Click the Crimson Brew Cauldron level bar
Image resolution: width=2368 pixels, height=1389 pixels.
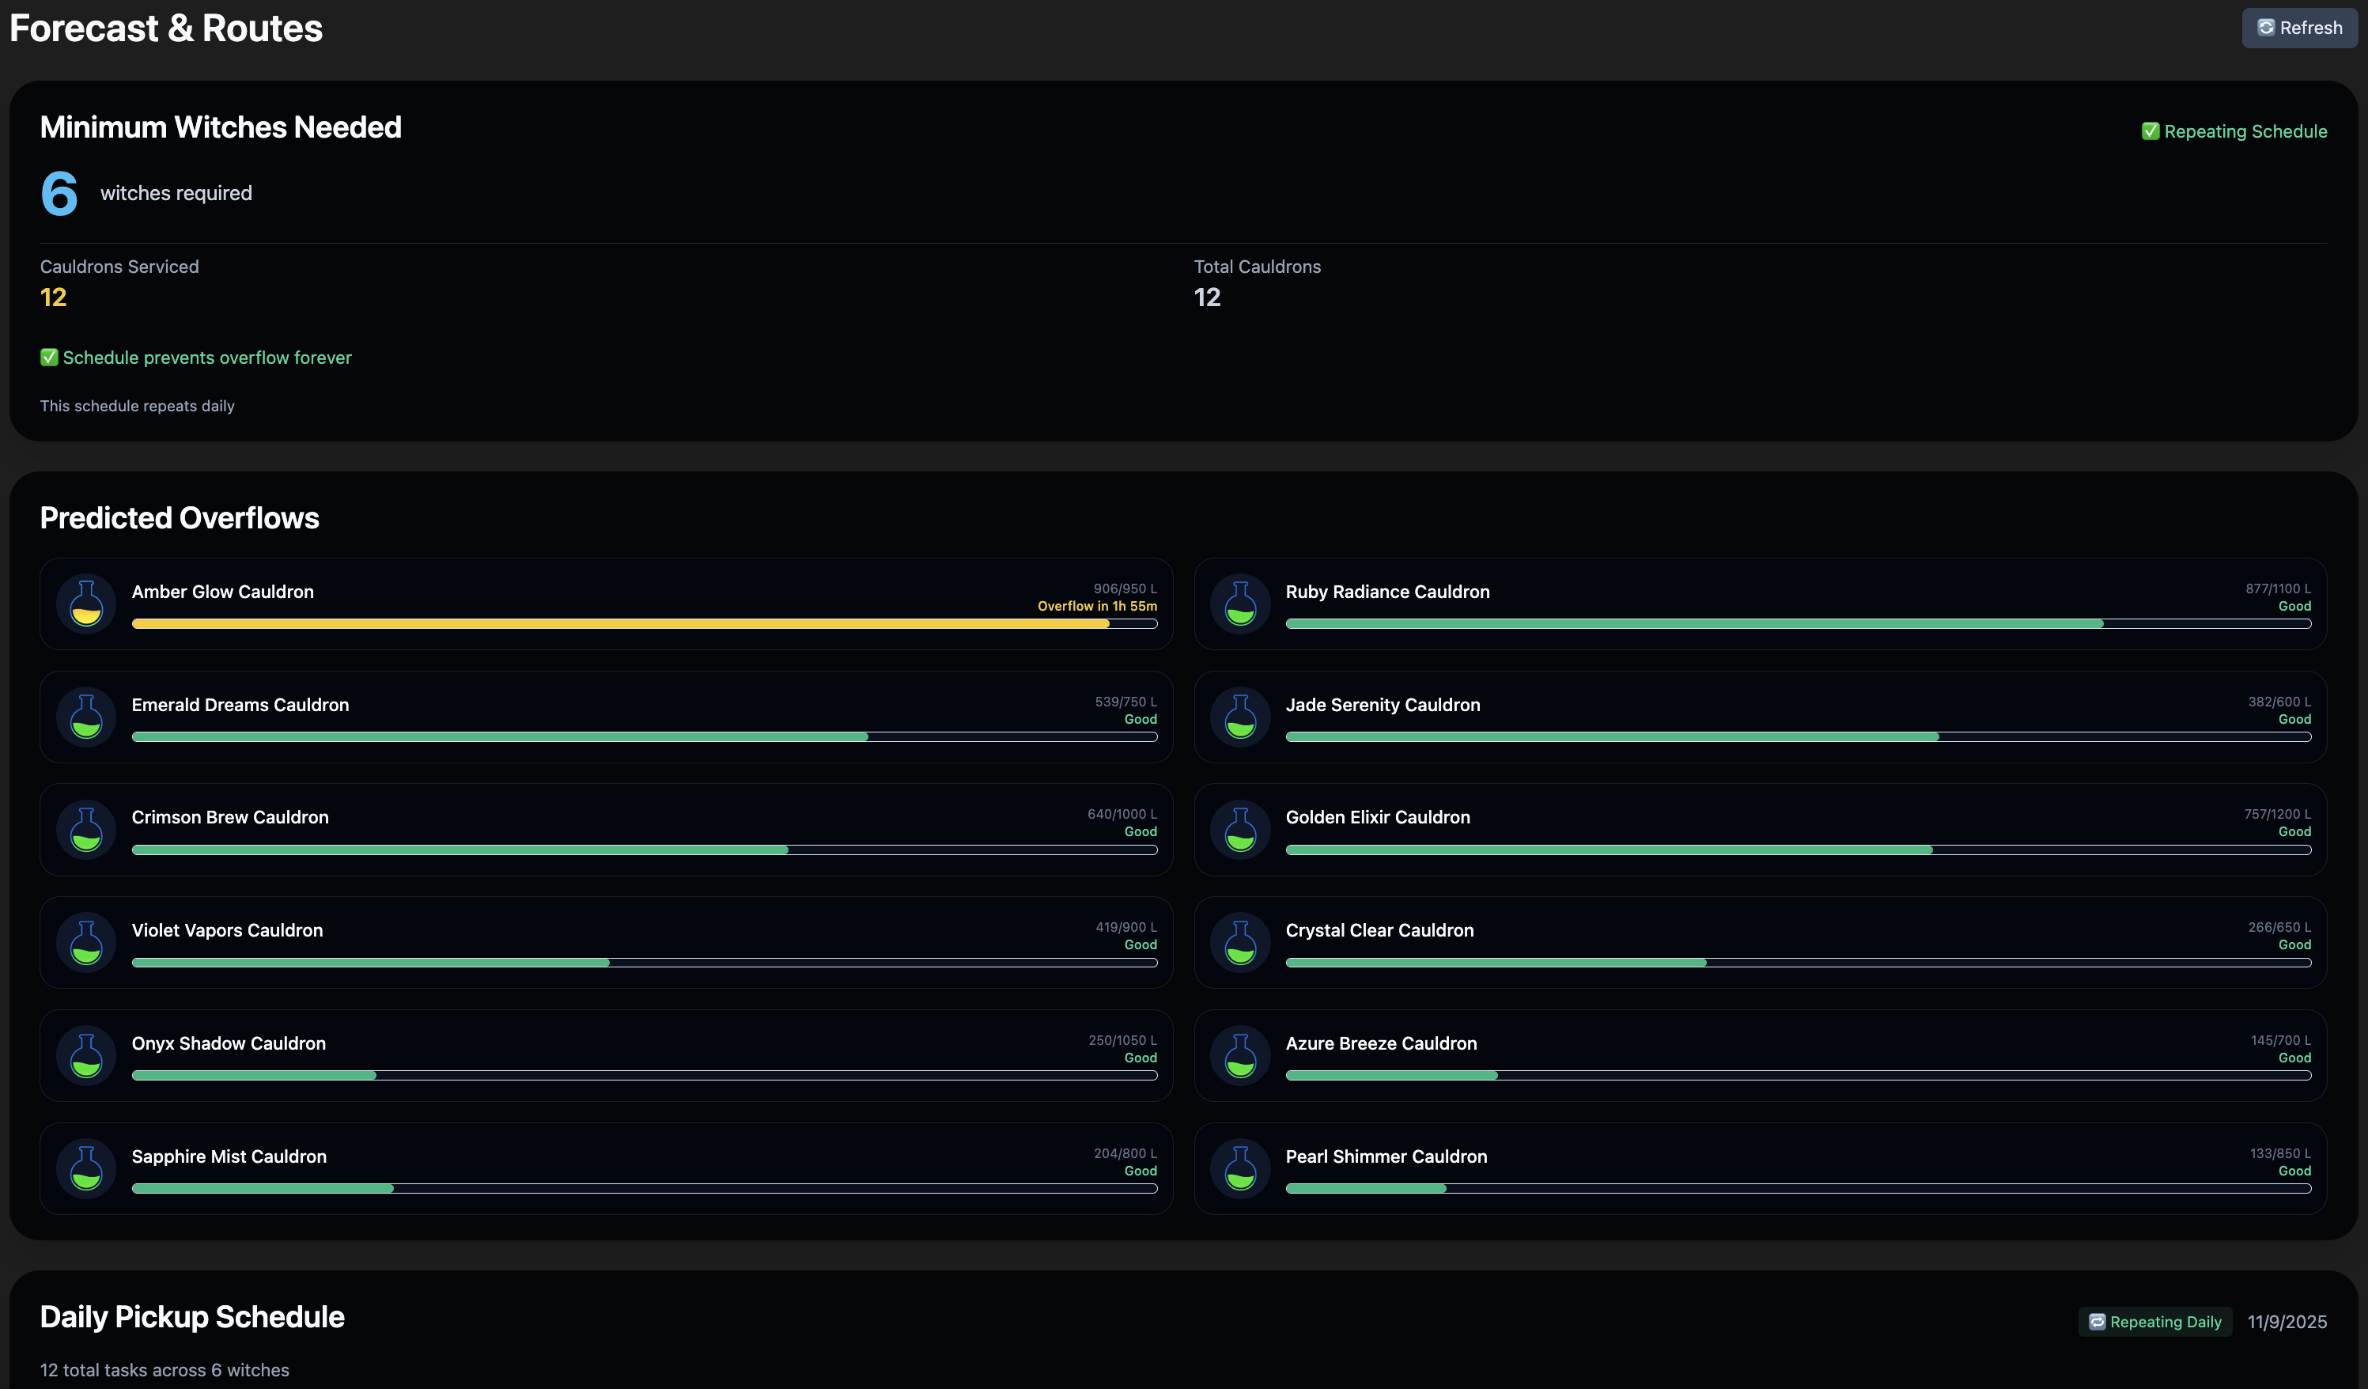[644, 850]
